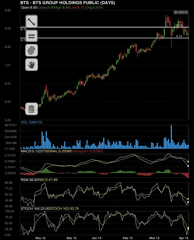Select the hand pan tool
Screen dimensions: 194x240
pos(32,65)
